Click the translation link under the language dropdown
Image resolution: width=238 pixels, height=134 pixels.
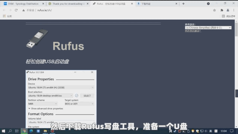point(193,31)
